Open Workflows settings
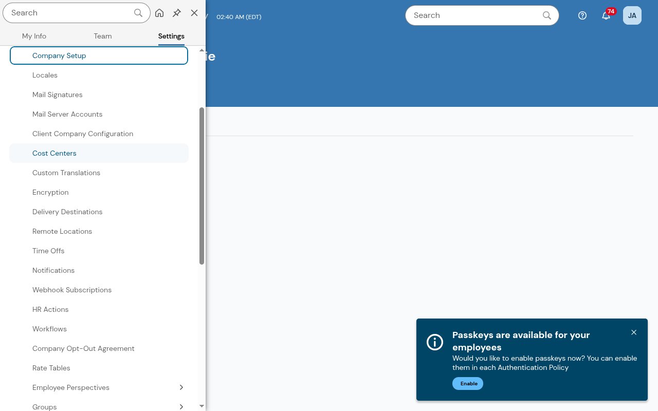Viewport: 658px width, 411px height. pos(99,329)
